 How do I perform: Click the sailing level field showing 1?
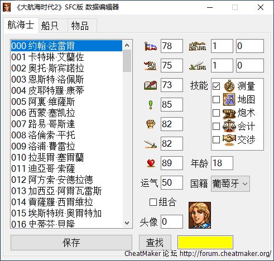point(222,46)
